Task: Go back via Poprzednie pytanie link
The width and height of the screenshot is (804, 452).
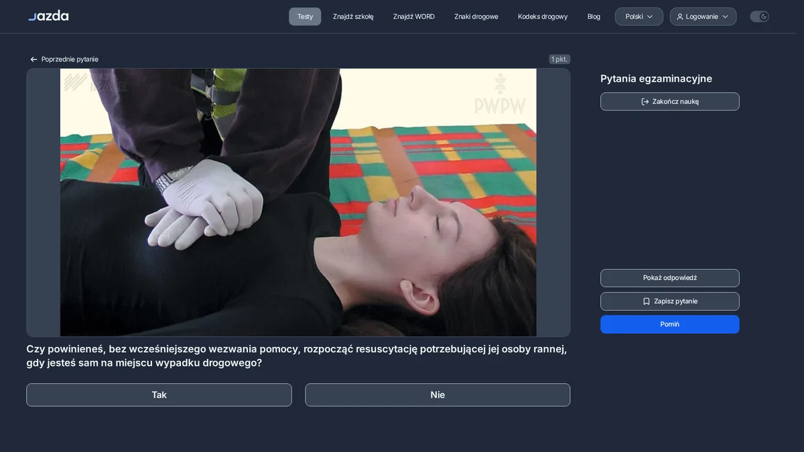Action: (x=64, y=60)
